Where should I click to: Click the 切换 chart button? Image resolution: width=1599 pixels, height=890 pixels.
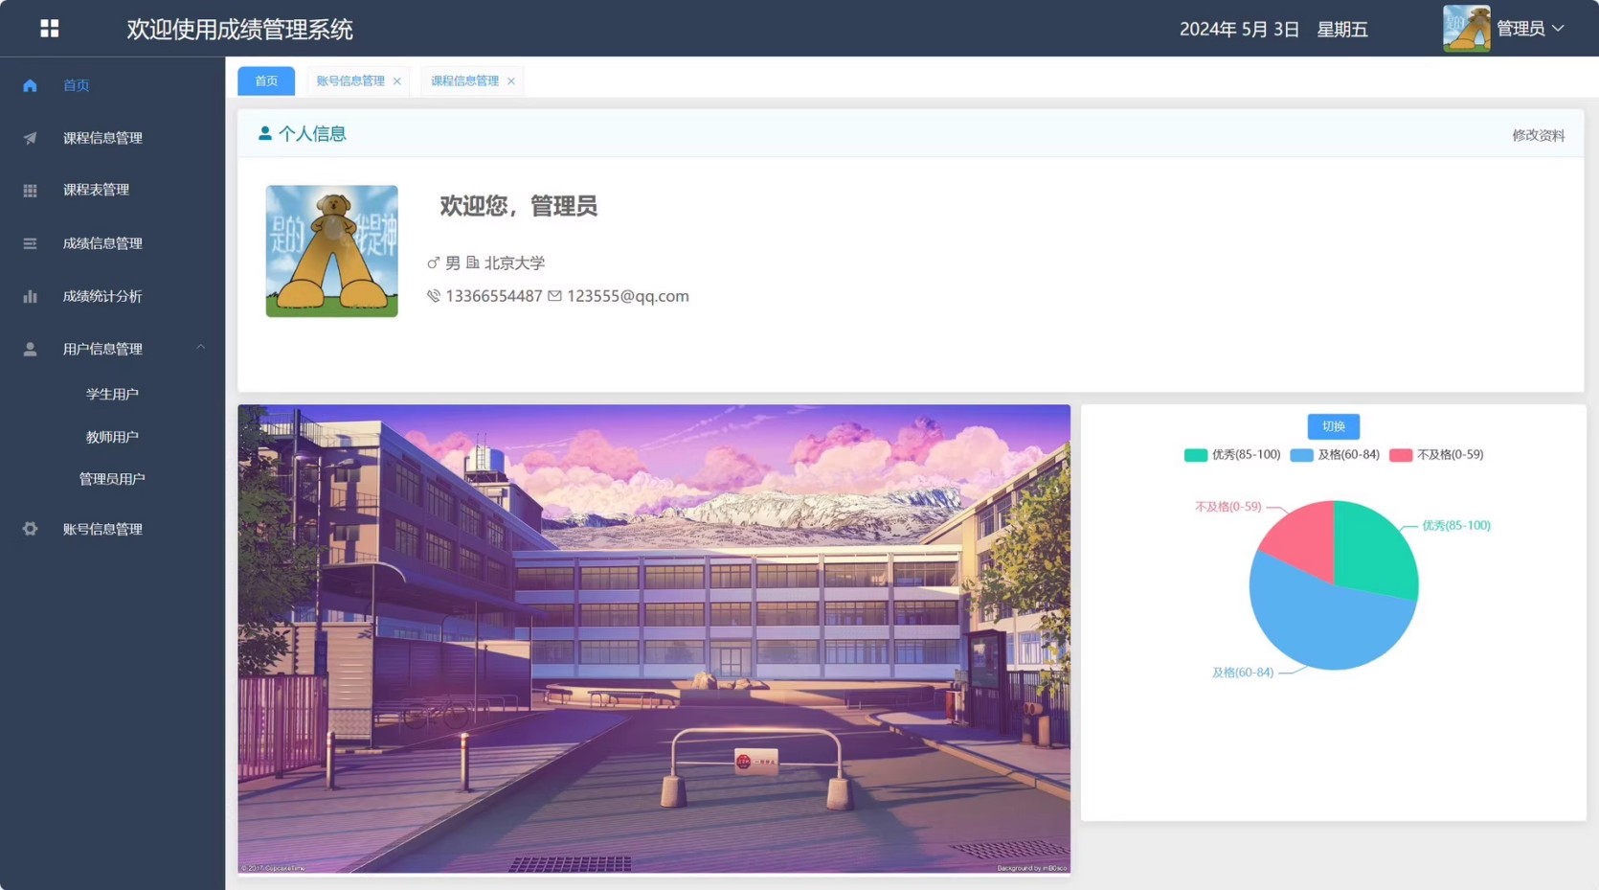[1333, 426]
